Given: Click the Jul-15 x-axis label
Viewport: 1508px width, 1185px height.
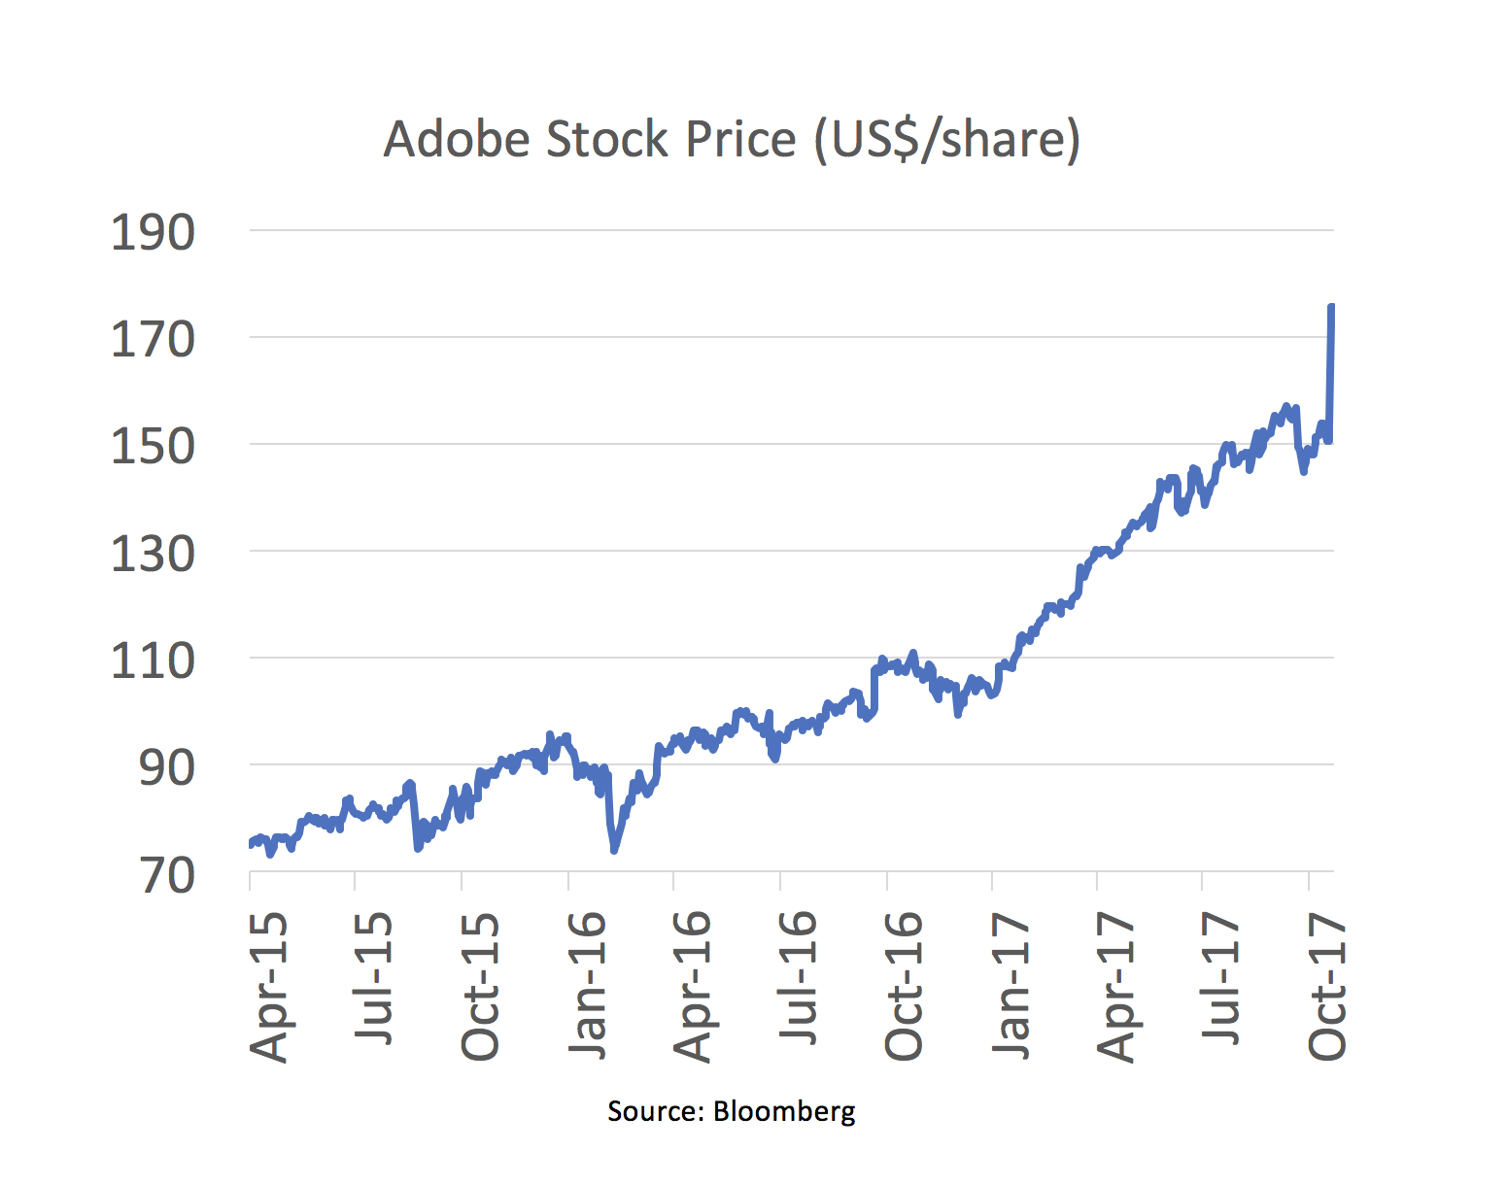Looking at the screenshot, I should click(x=374, y=978).
